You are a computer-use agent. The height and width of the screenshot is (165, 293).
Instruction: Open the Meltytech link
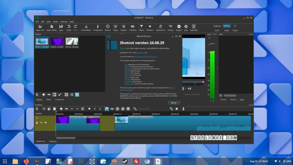point(140,53)
